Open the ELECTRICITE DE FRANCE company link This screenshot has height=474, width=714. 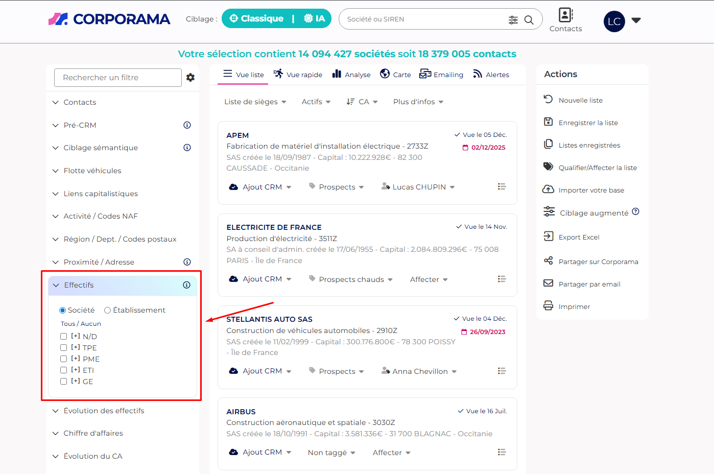point(274,227)
